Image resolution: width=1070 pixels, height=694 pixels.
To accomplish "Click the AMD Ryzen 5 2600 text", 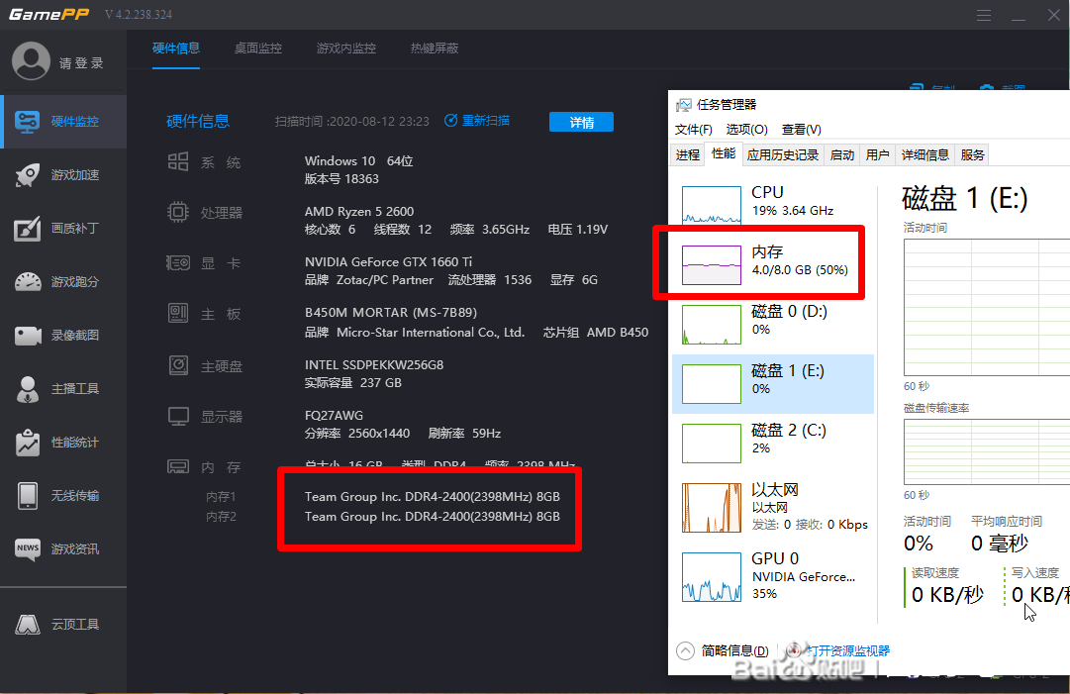I will tap(359, 212).
